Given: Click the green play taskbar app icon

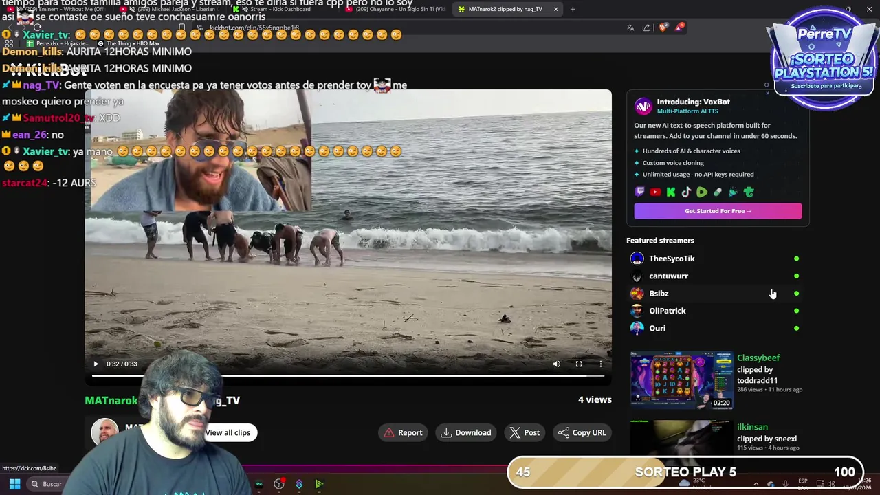Looking at the screenshot, I should pos(320,484).
